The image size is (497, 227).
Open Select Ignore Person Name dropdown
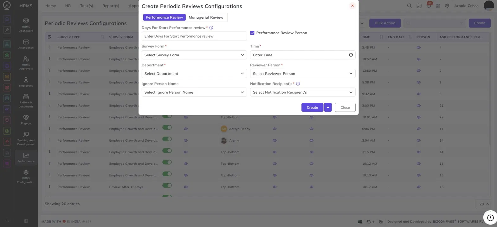[x=194, y=92]
